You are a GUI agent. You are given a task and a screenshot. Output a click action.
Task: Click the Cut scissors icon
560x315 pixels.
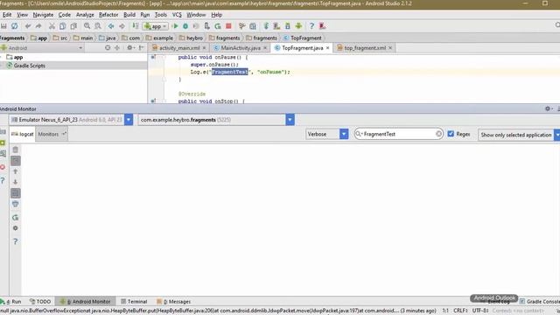pos(52,26)
